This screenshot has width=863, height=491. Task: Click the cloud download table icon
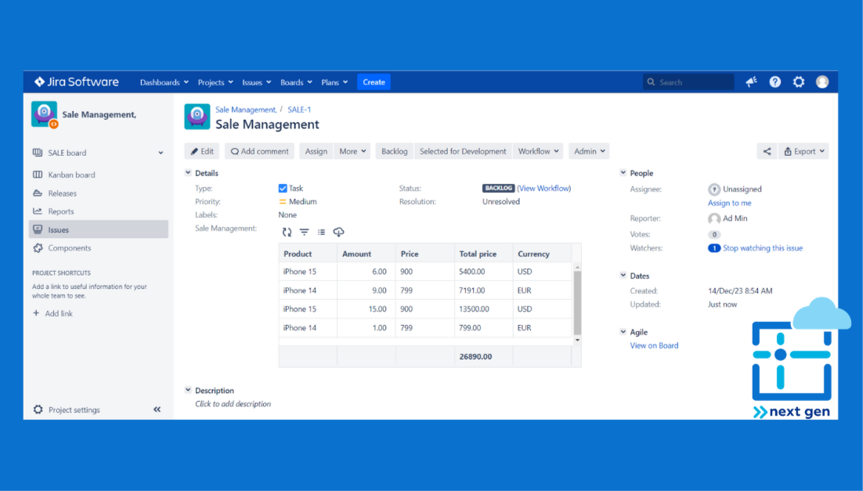338,233
